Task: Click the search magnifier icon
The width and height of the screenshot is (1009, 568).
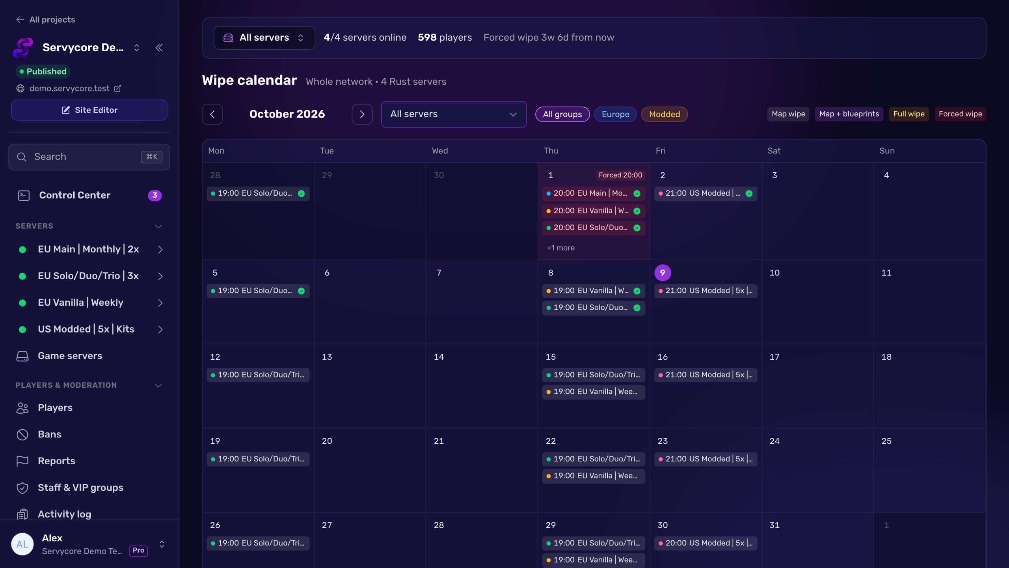Action: [x=22, y=157]
